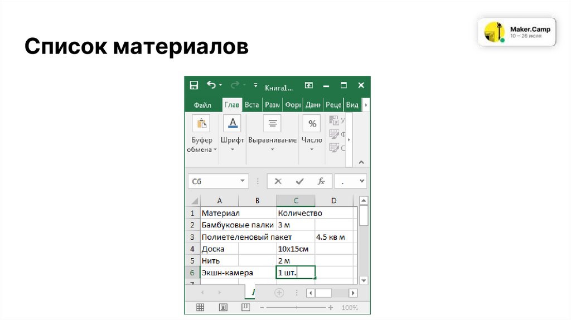Switch to Page Break Preview icon
The width and height of the screenshot is (571, 320).
pyautogui.click(x=245, y=307)
